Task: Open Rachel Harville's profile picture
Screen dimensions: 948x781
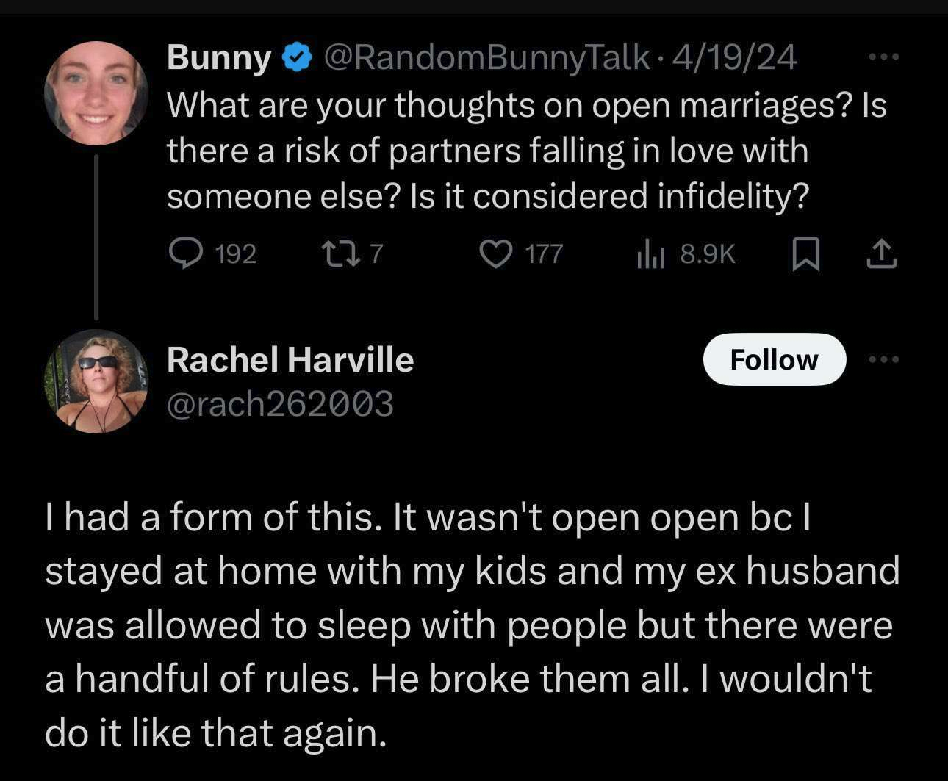Action: [96, 381]
